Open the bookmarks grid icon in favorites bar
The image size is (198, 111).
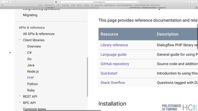coord(2,5)
